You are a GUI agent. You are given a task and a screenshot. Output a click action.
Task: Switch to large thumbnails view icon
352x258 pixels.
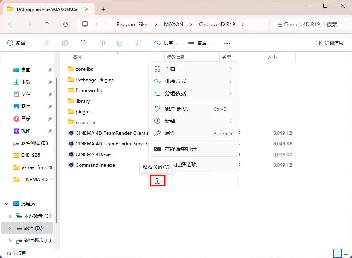[x=346, y=253]
